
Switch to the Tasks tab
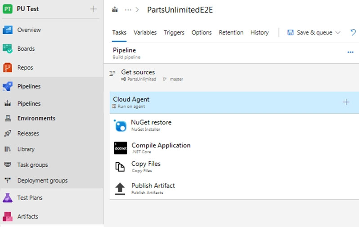tap(119, 32)
